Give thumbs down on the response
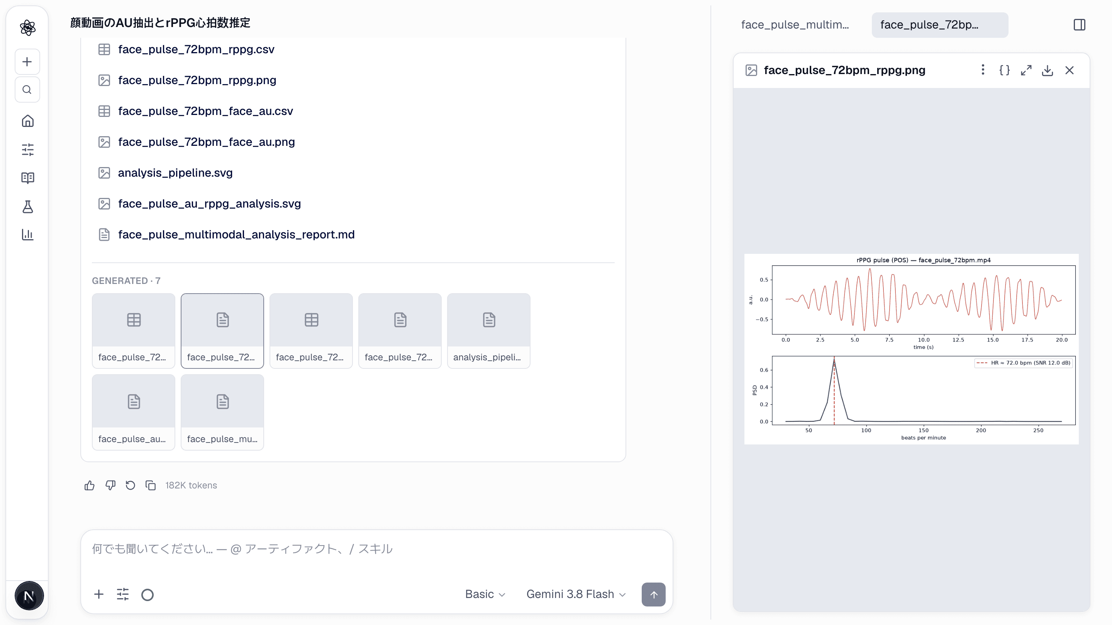 click(110, 485)
